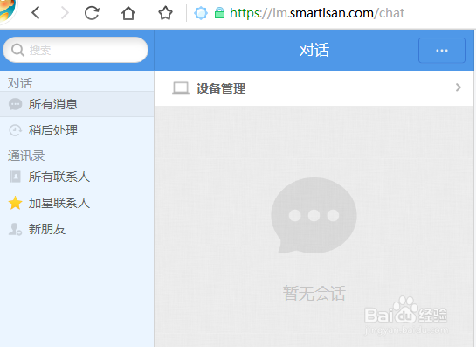Select 所有消息 in the sidebar
Screen dimensions: 476x347
click(77, 104)
